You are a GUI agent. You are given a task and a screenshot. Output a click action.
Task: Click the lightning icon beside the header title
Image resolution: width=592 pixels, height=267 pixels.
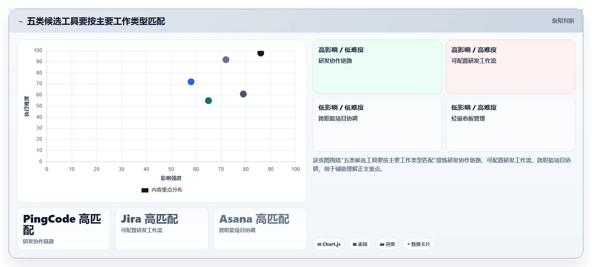(x=20, y=22)
